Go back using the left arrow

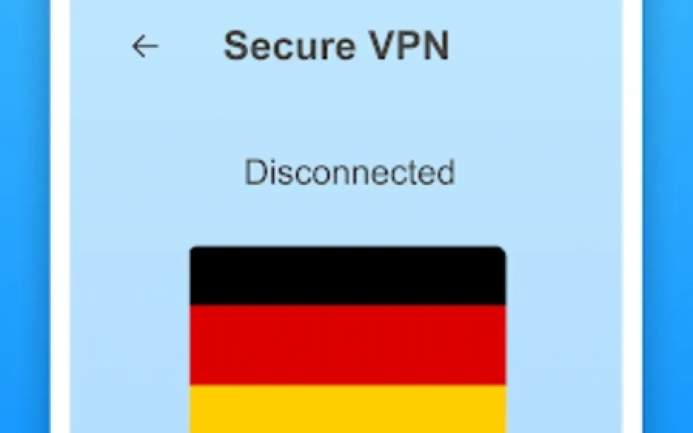click(145, 47)
